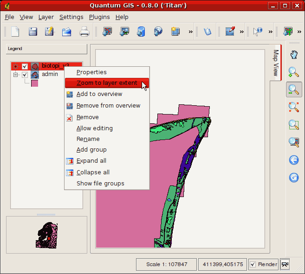Open the File menu
Viewport: 305px width, 274px height.
point(10,17)
